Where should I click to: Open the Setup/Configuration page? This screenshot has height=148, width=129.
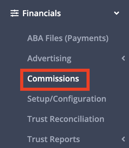click(67, 99)
